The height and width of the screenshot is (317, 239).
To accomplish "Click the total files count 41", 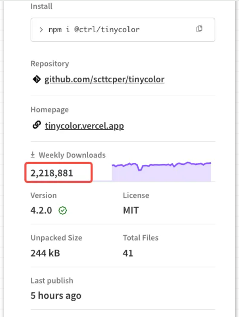I will tap(128, 253).
